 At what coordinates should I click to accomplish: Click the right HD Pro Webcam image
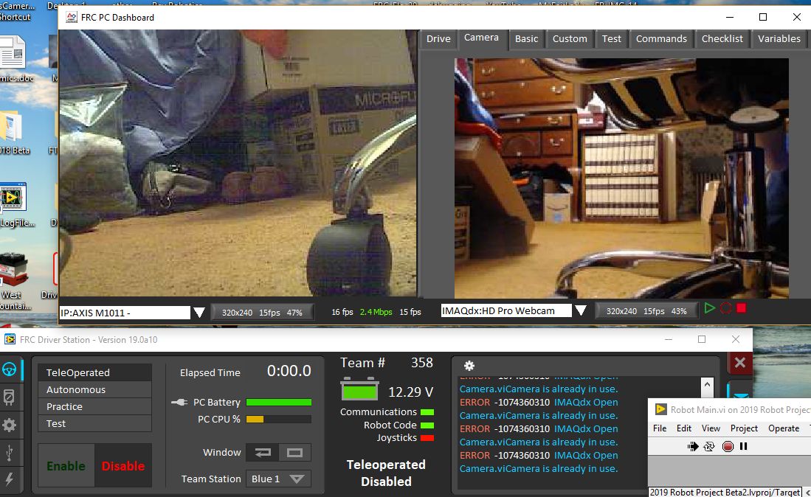621,178
